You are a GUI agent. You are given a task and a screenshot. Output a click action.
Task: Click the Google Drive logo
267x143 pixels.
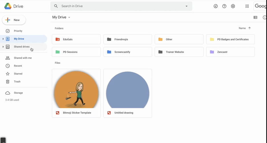[8, 6]
